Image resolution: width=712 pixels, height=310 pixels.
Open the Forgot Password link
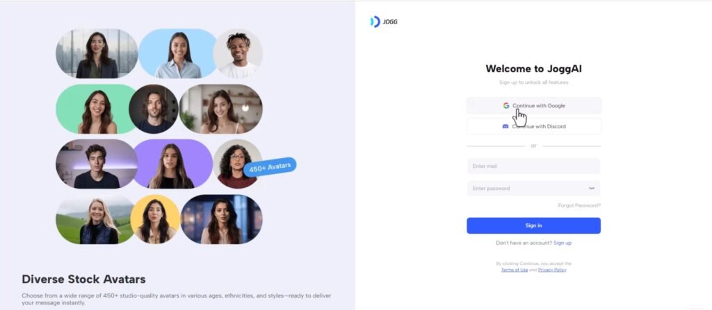click(x=579, y=205)
